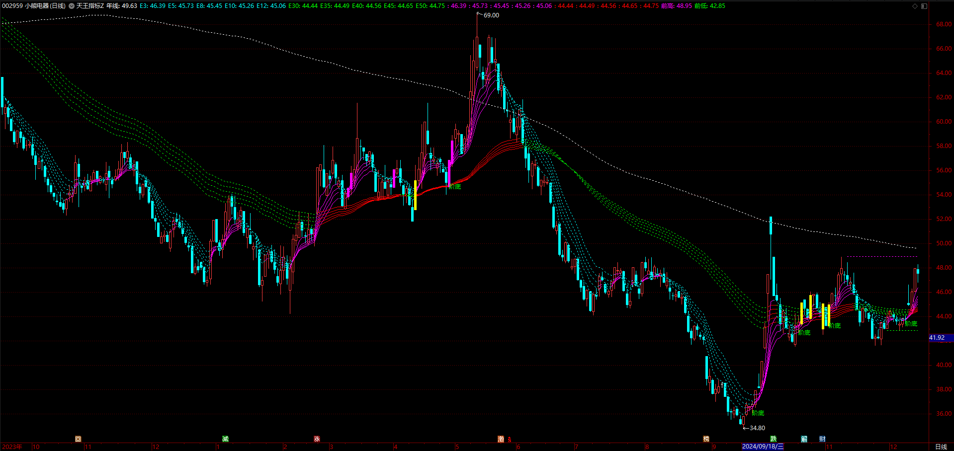Click the E45: 44.65 indicator value
Screen dimensions: 954x451
coord(398,6)
